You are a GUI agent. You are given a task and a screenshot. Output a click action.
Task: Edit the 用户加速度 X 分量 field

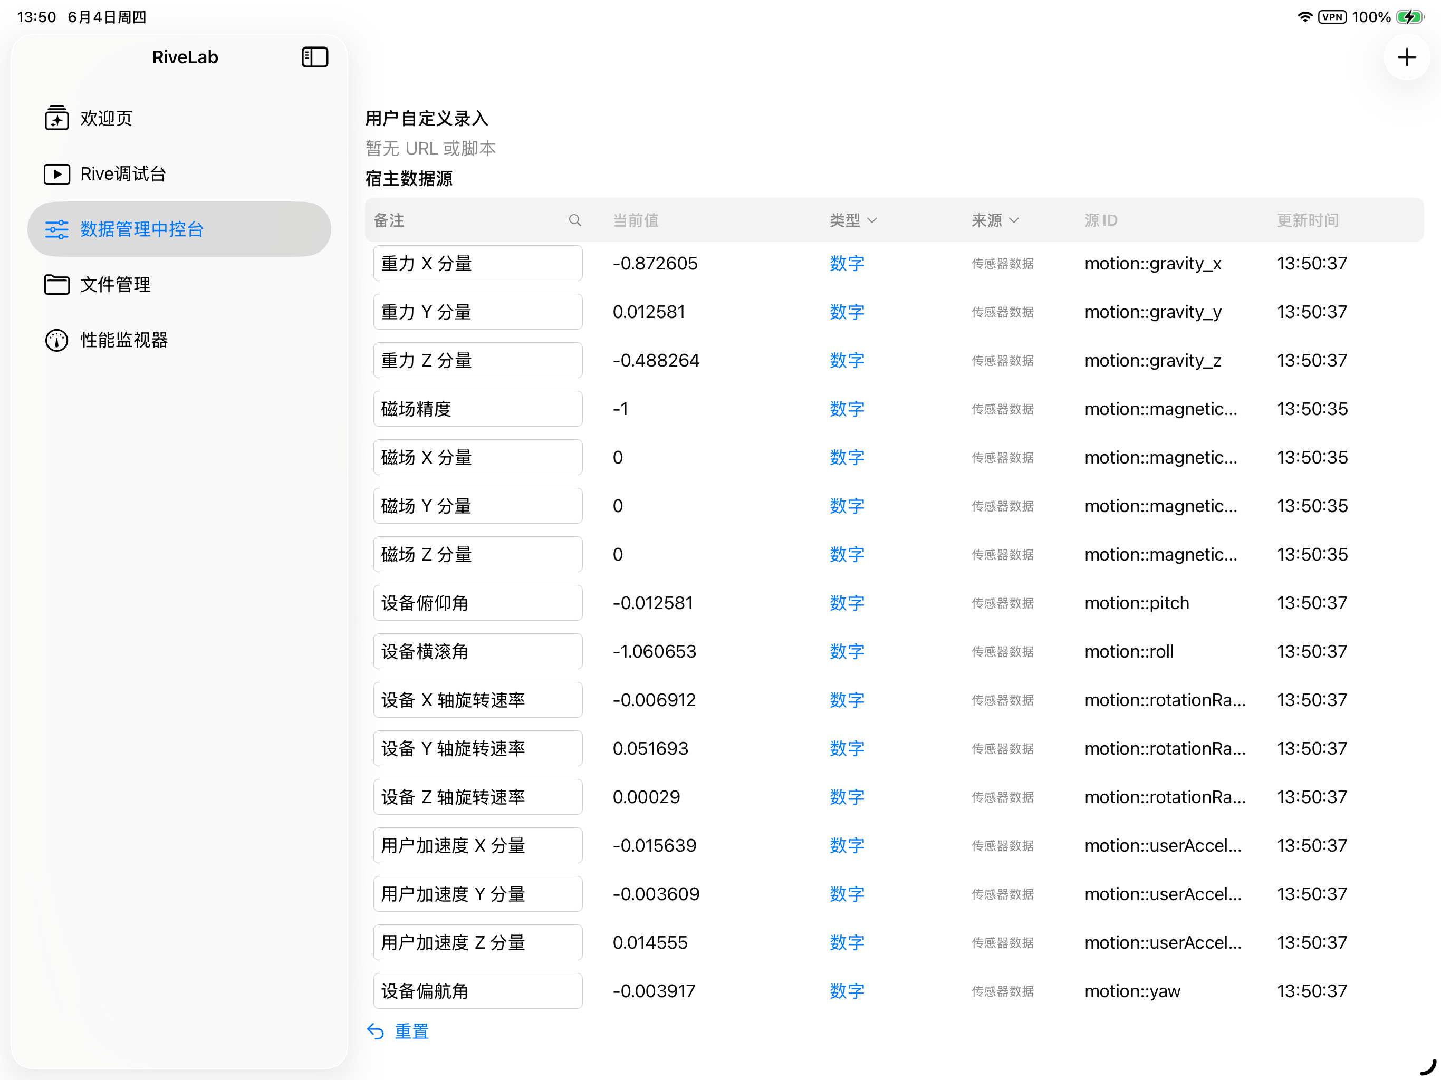click(x=477, y=845)
